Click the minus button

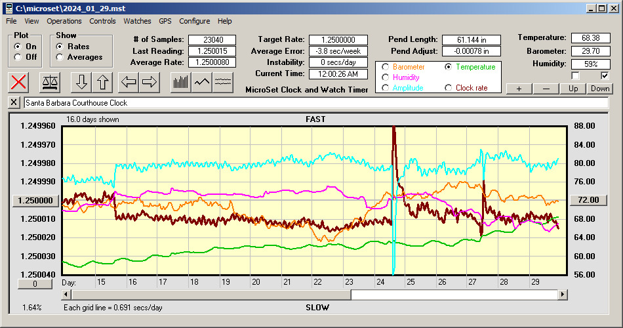[546, 89]
